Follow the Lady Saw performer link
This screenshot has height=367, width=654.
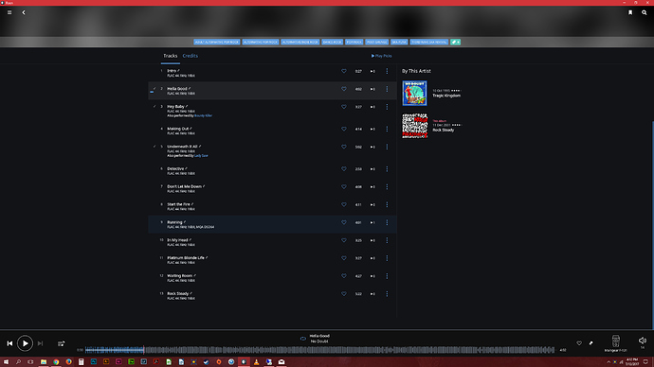coord(201,156)
